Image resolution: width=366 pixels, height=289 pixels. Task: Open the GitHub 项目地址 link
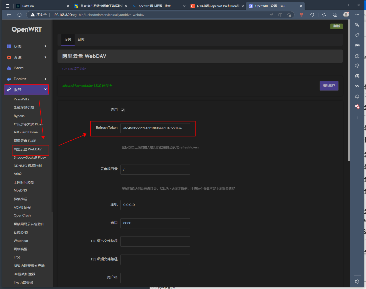coord(74,69)
